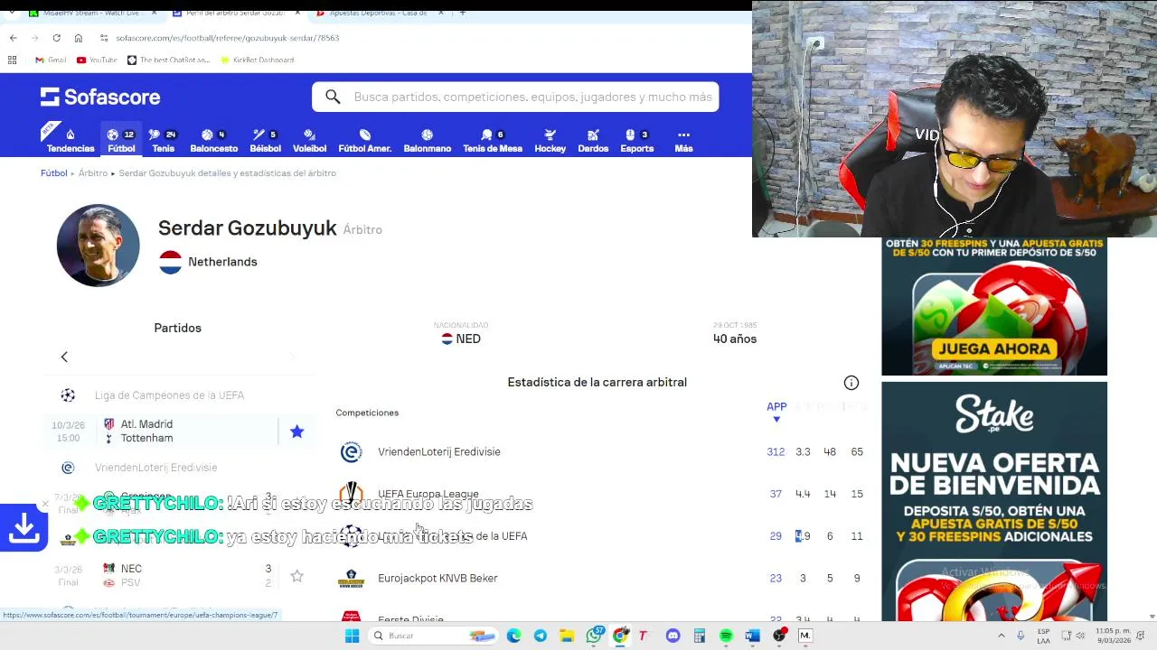Viewport: 1157px width, 650px height.
Task: Open the YouTube bookmark
Action: (x=97, y=60)
